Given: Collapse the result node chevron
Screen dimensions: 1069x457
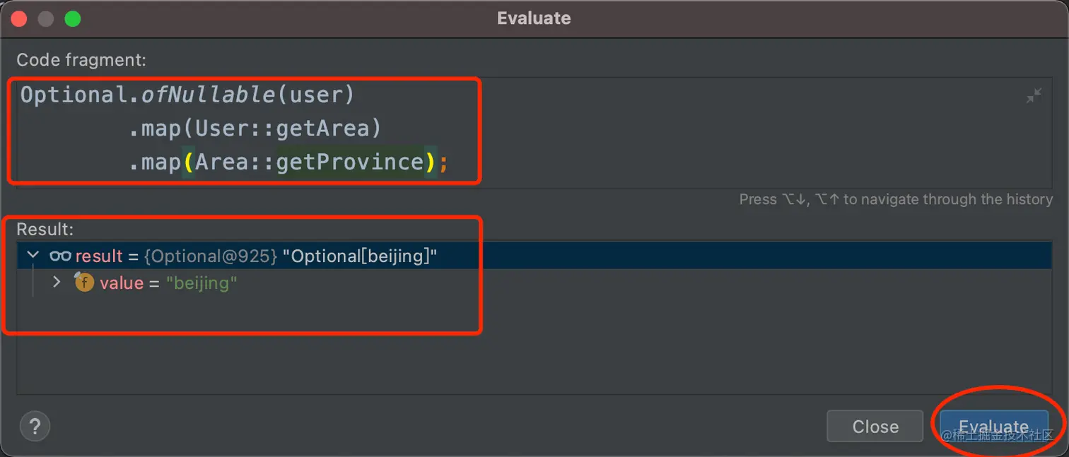Looking at the screenshot, I should 32,255.
